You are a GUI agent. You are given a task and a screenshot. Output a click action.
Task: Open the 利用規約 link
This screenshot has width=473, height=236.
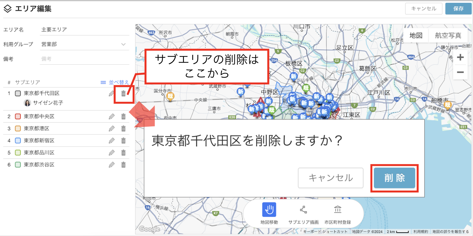421,232
